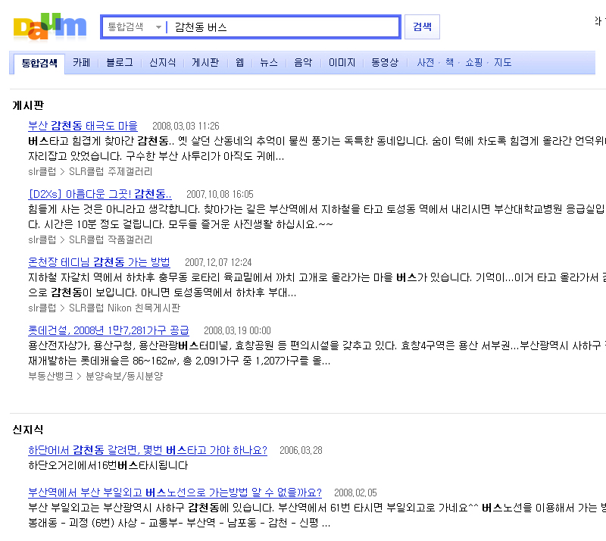This screenshot has height=541, width=606.
Task: Click date text 2008.02.05
Action: point(355,493)
